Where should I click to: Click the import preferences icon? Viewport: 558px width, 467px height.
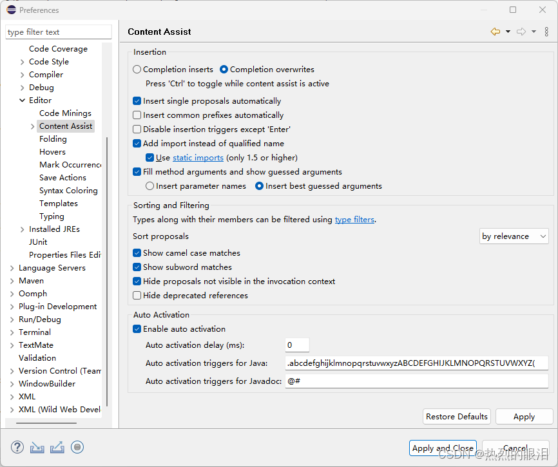pyautogui.click(x=37, y=447)
